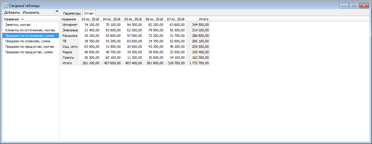Select the Радио row label

point(70,52)
